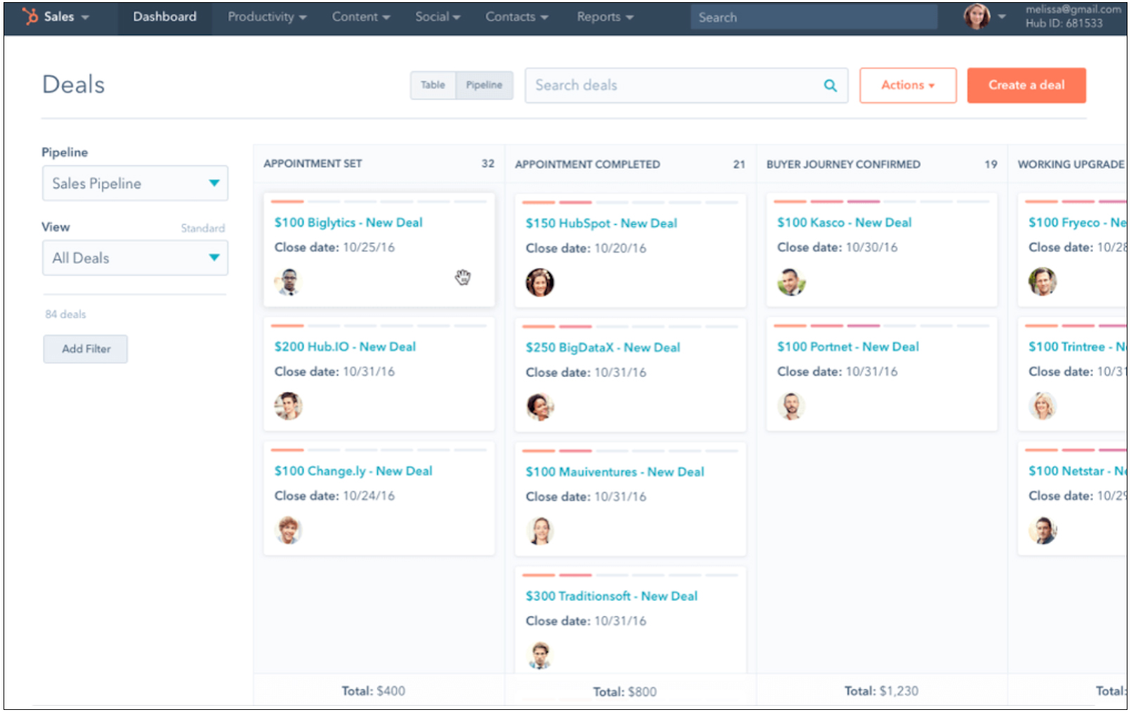
Task: Click the Total: $800 column footer
Action: [625, 692]
